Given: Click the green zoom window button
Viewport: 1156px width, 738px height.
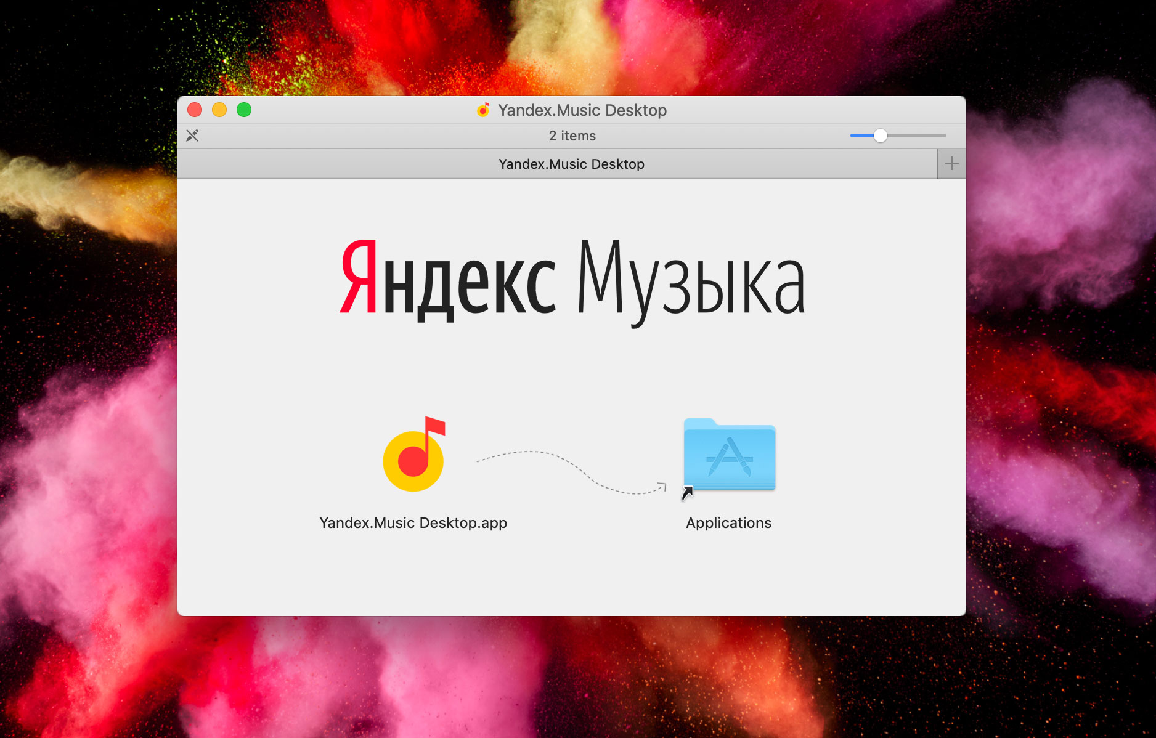Looking at the screenshot, I should click(x=244, y=110).
